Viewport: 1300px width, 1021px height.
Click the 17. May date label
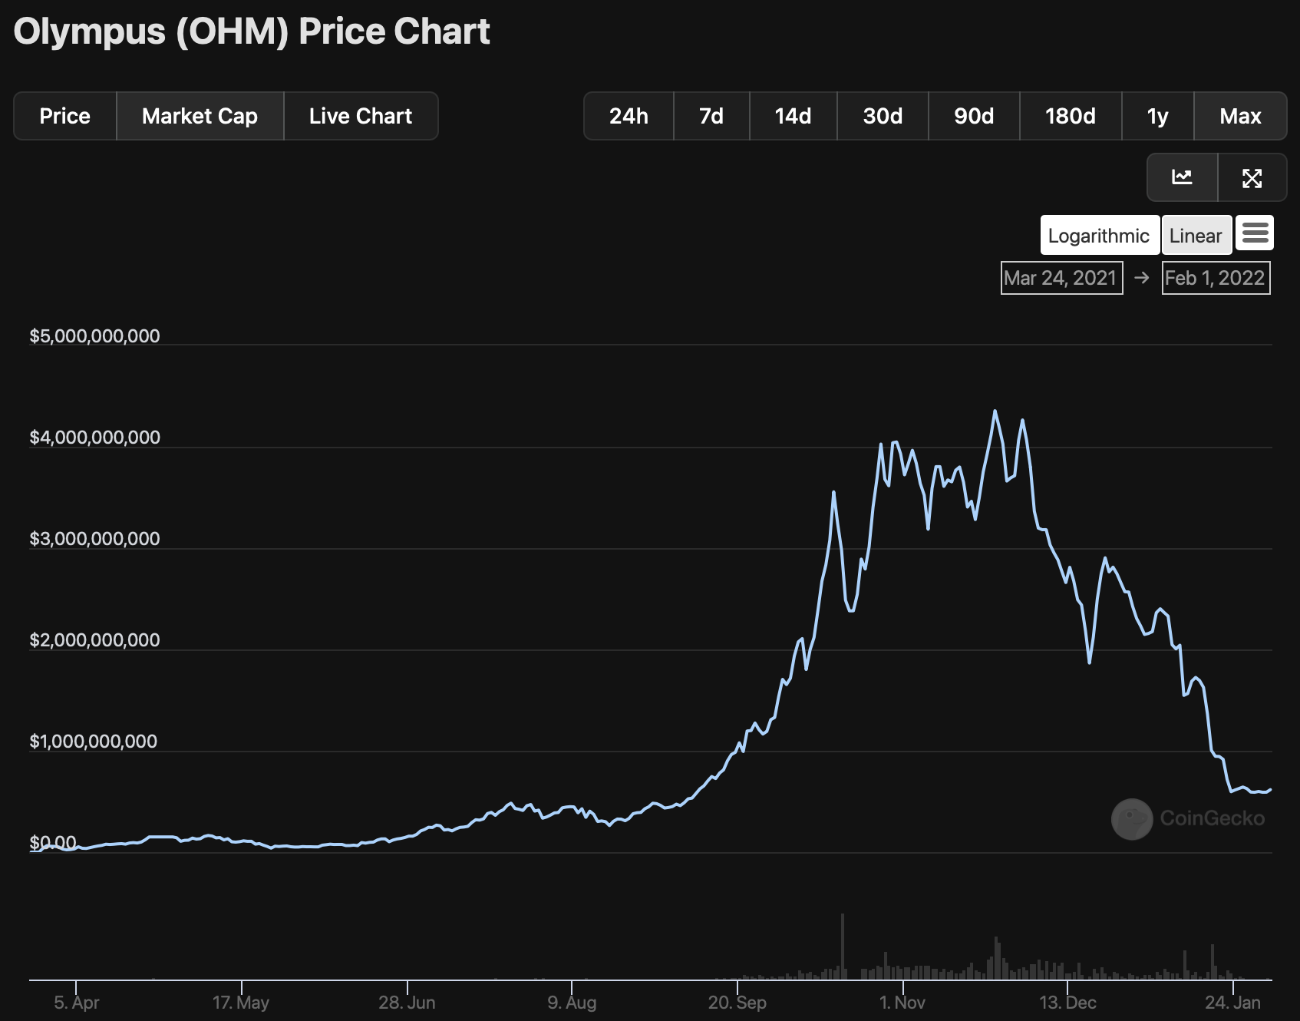click(x=241, y=1003)
